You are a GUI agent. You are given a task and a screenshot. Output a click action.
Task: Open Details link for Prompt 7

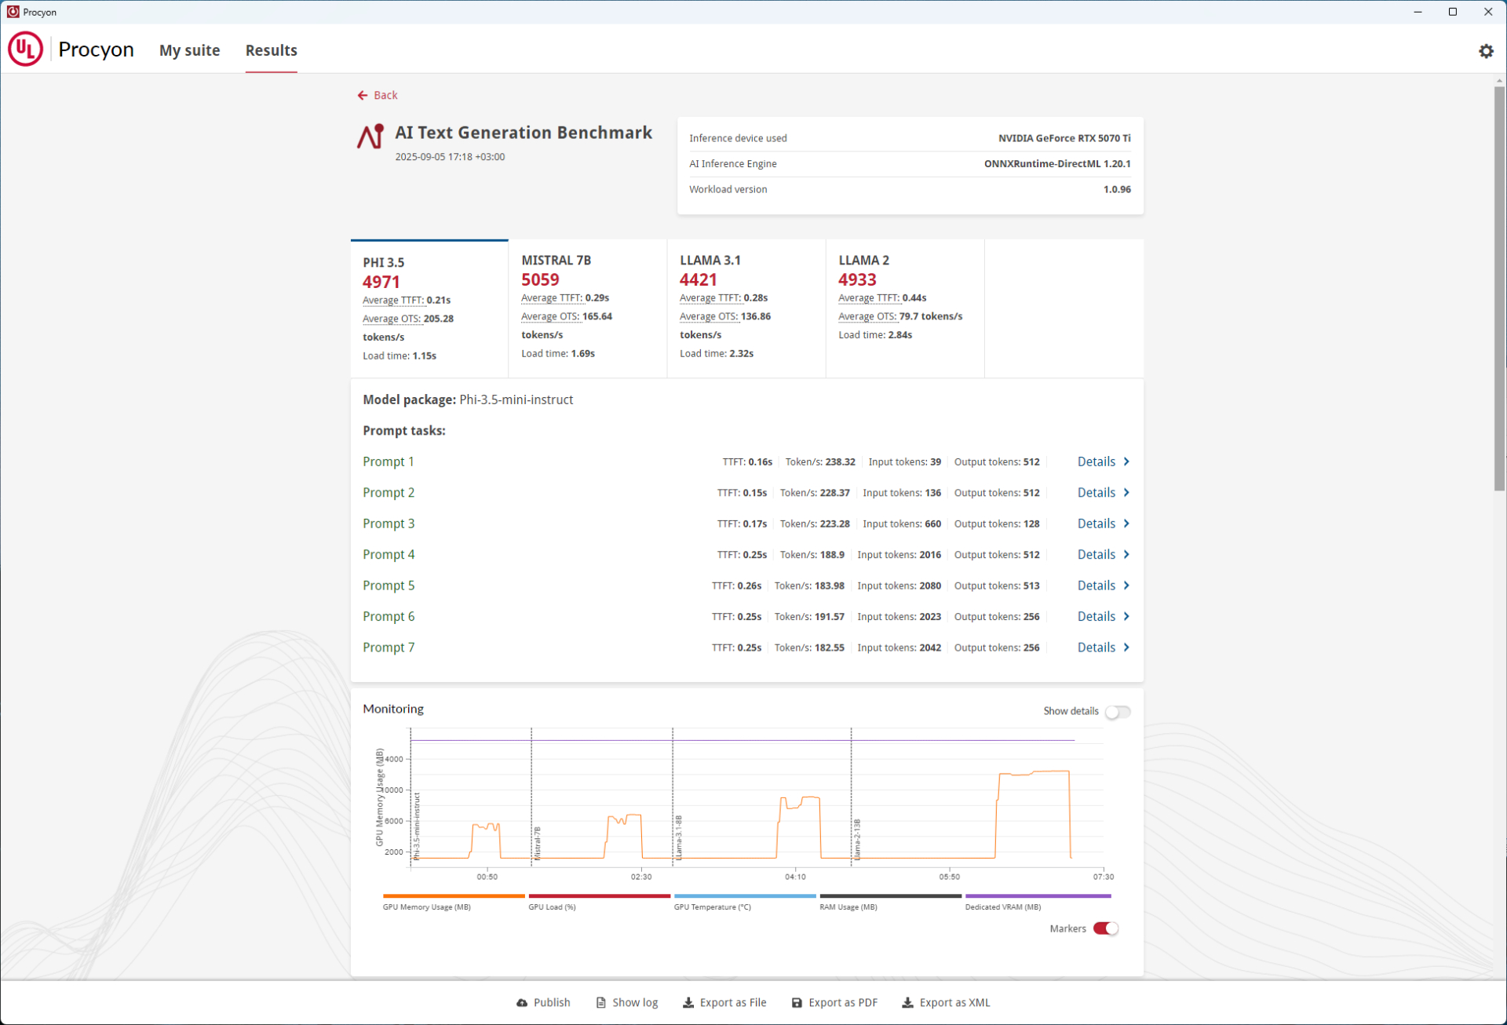point(1096,647)
